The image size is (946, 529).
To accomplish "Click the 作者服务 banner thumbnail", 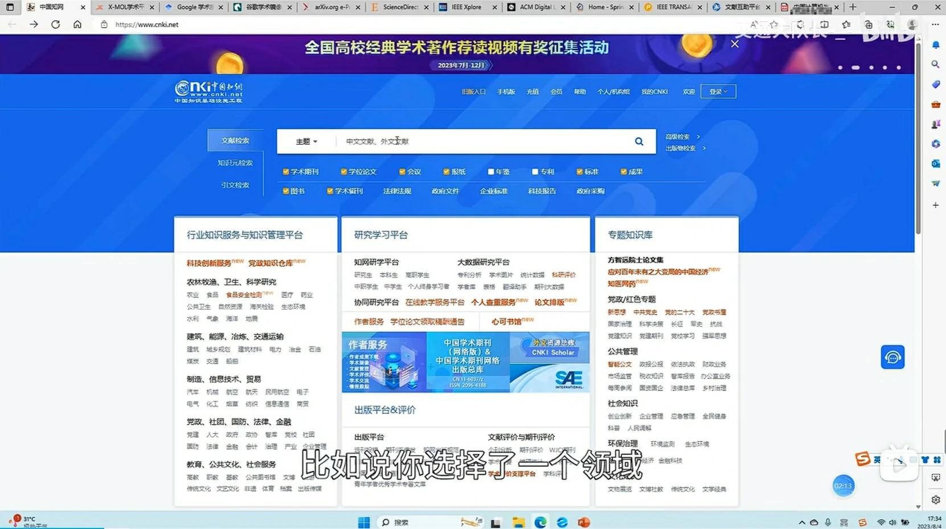I will [x=384, y=362].
